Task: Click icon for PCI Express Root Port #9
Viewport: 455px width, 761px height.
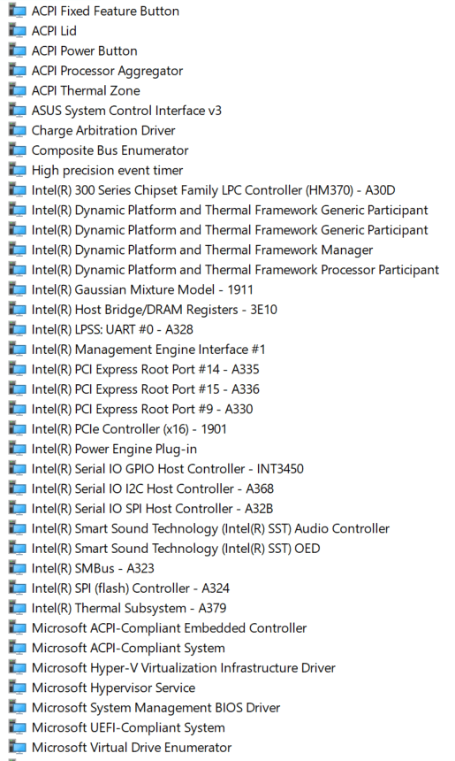Action: (18, 409)
